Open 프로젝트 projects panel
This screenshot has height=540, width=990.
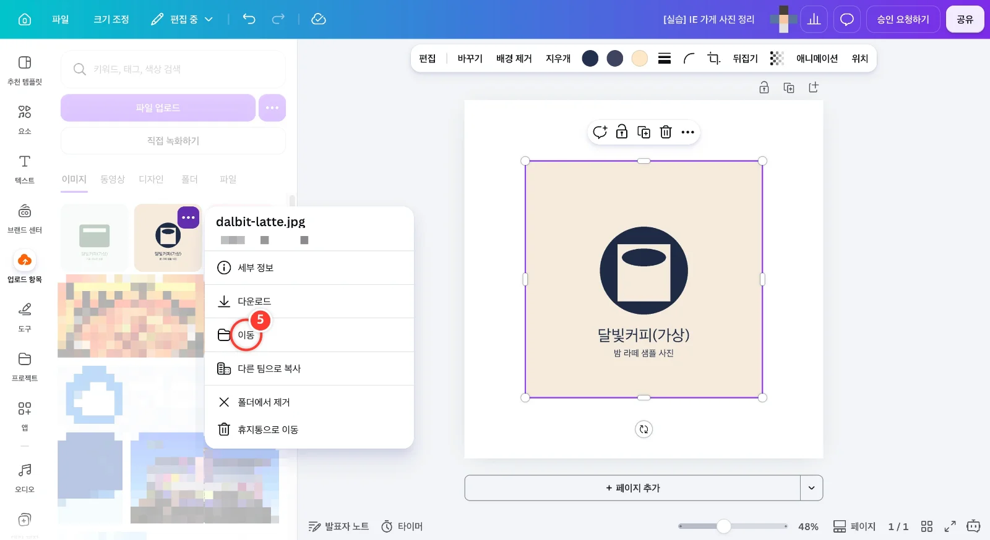(x=25, y=366)
